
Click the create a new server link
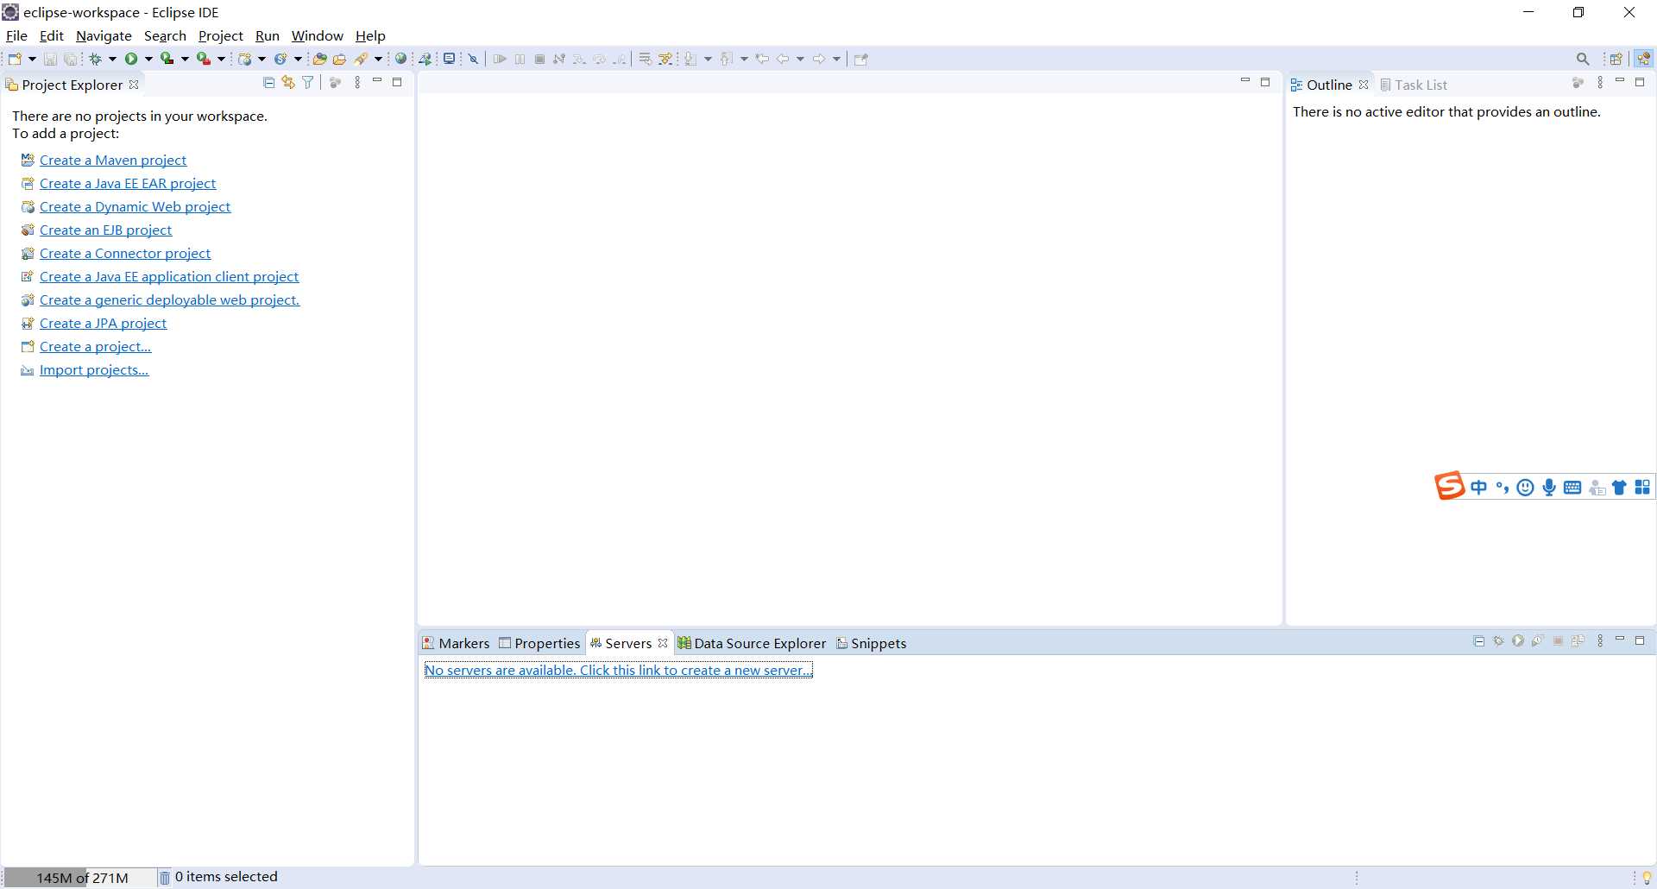(x=618, y=670)
